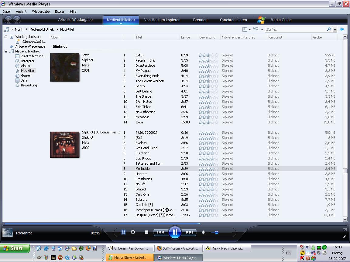Adjust the volume slider

(x=217, y=233)
